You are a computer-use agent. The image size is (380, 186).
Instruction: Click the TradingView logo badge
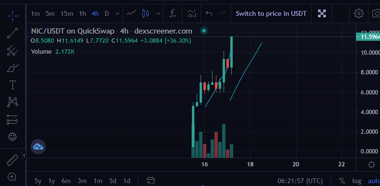tap(38, 147)
